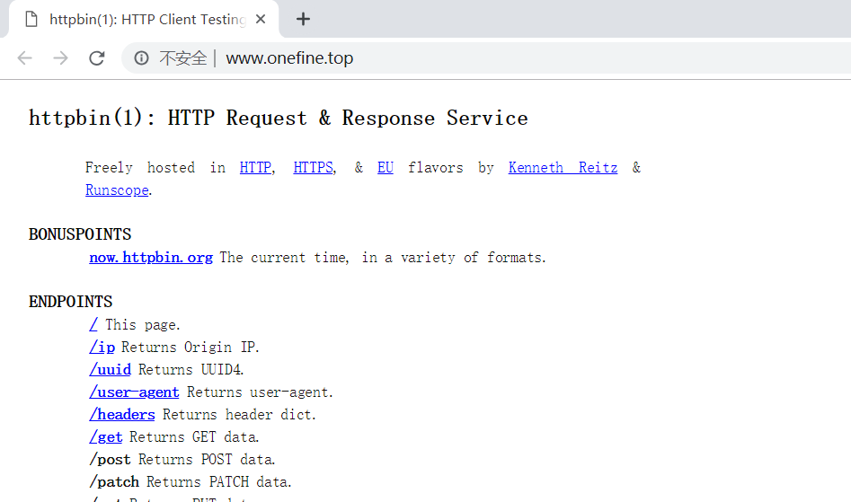This screenshot has width=851, height=502.
Task: Click the browser forward arrow
Action: (61, 58)
